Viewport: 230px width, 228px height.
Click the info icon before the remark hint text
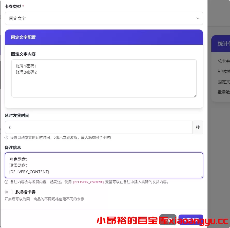point(6,182)
